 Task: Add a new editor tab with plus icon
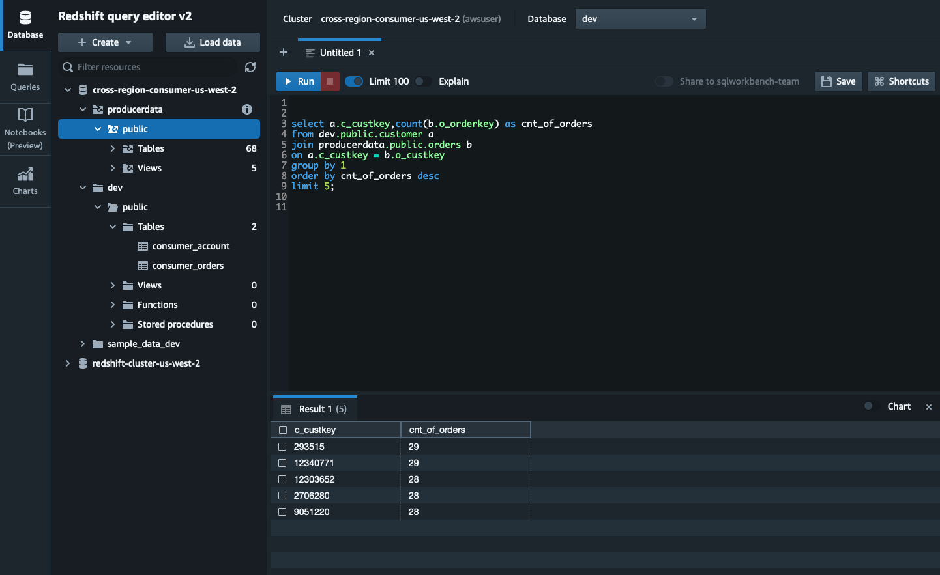pyautogui.click(x=284, y=53)
